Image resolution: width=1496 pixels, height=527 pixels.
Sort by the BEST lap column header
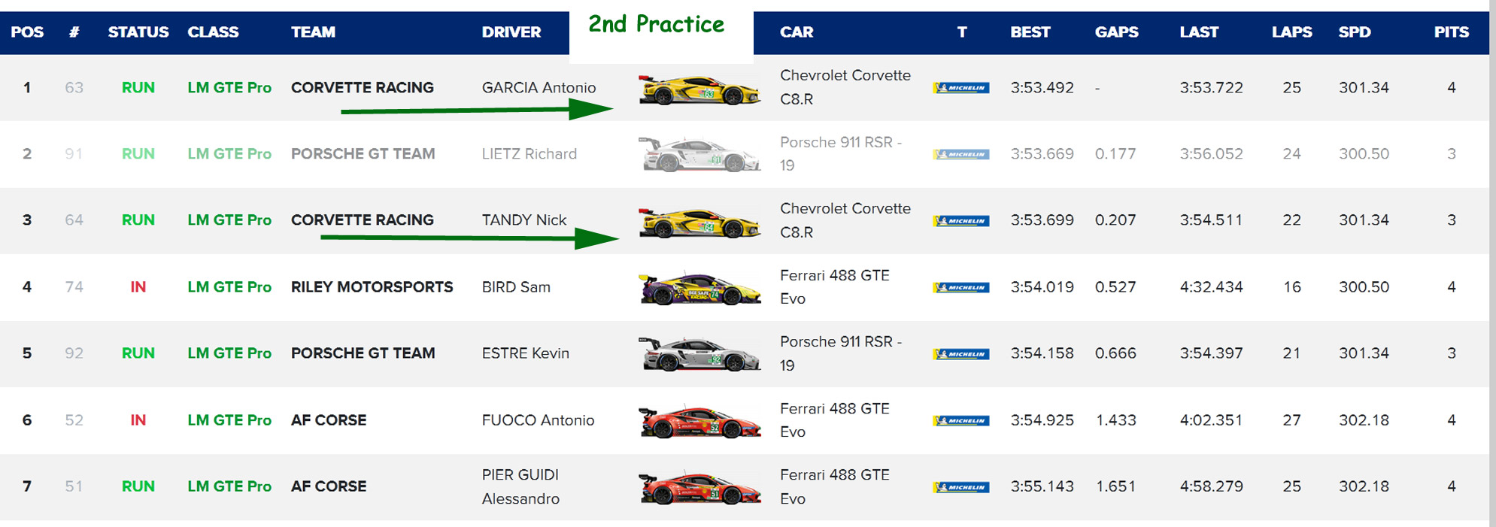tap(1030, 32)
